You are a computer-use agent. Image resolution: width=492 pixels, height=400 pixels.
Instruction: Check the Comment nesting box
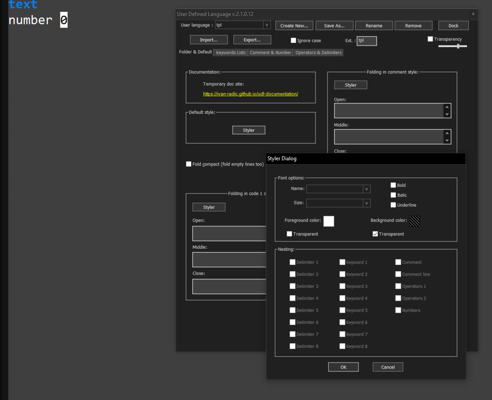coord(398,262)
